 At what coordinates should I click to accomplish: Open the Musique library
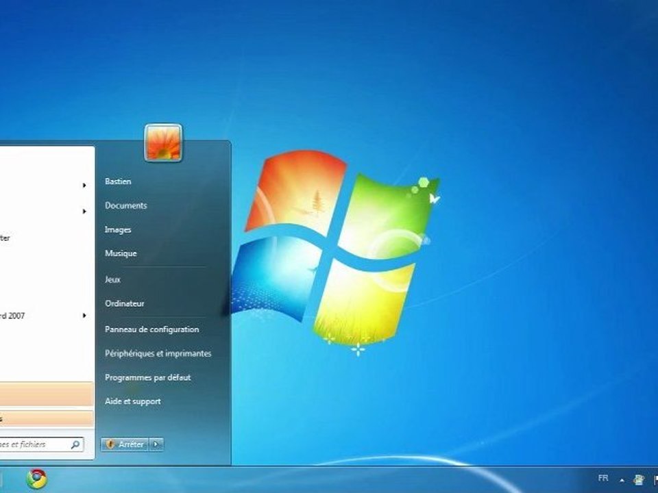pyautogui.click(x=121, y=253)
